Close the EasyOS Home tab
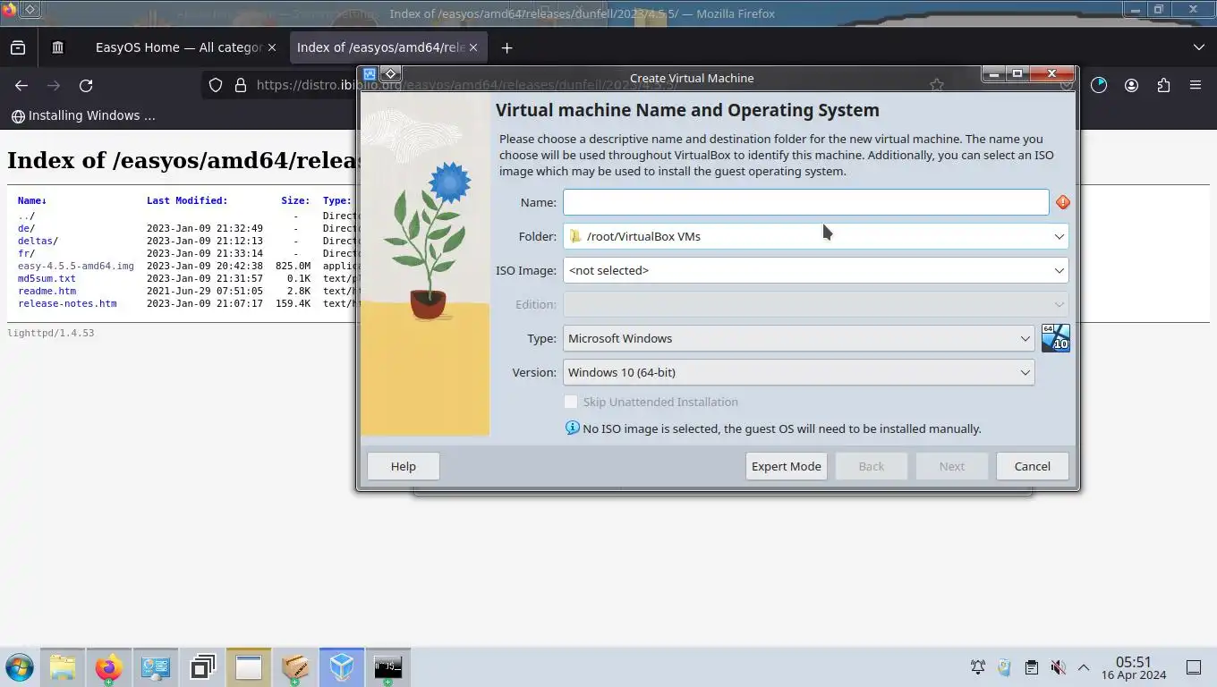Image resolution: width=1217 pixels, height=687 pixels. pos(273,47)
